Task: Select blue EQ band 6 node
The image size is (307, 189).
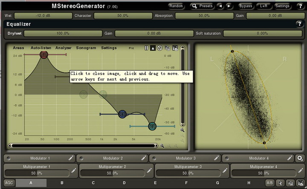Action: point(122,114)
